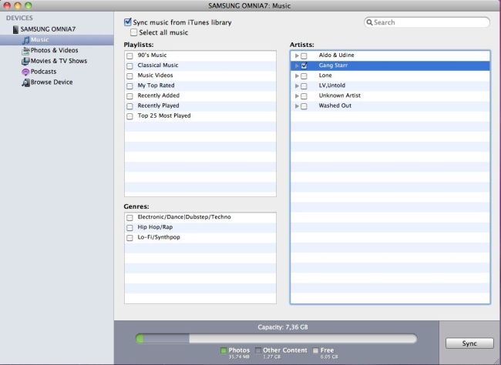Click the capacity storage bar
Viewport: 501px width, 365px height.
[x=276, y=338]
